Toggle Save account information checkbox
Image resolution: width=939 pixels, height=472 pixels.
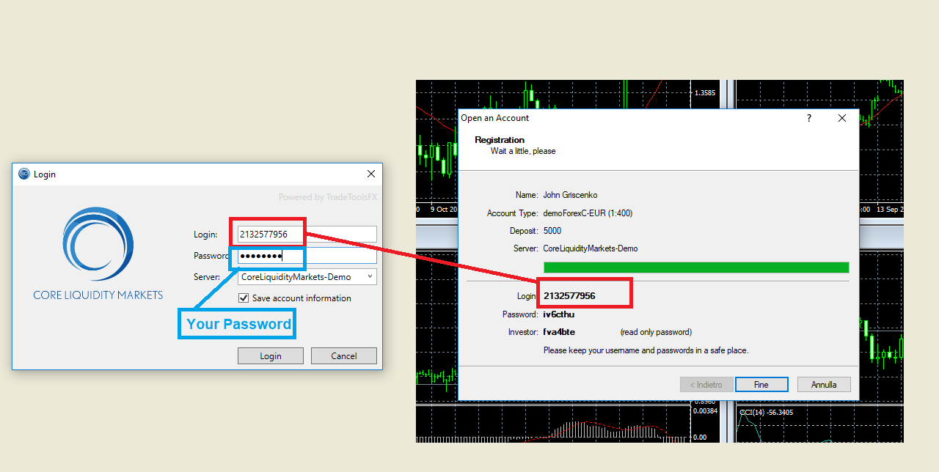tap(244, 298)
